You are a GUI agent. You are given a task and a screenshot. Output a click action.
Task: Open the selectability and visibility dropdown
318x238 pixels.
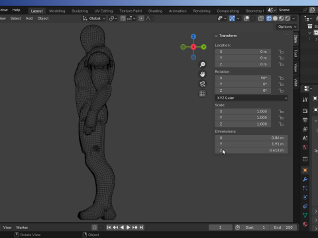tap(221, 19)
